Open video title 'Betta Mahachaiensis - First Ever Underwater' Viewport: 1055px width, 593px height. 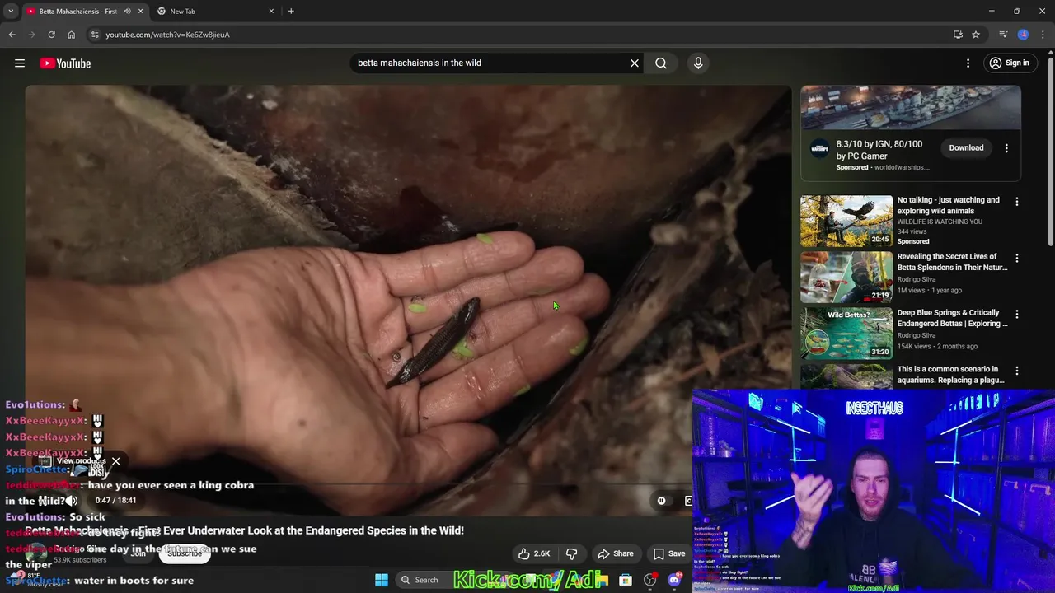pyautogui.click(x=245, y=530)
